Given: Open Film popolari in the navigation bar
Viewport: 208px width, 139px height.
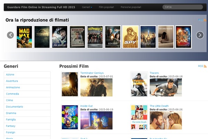Looking at the screenshot, I should [106, 7].
